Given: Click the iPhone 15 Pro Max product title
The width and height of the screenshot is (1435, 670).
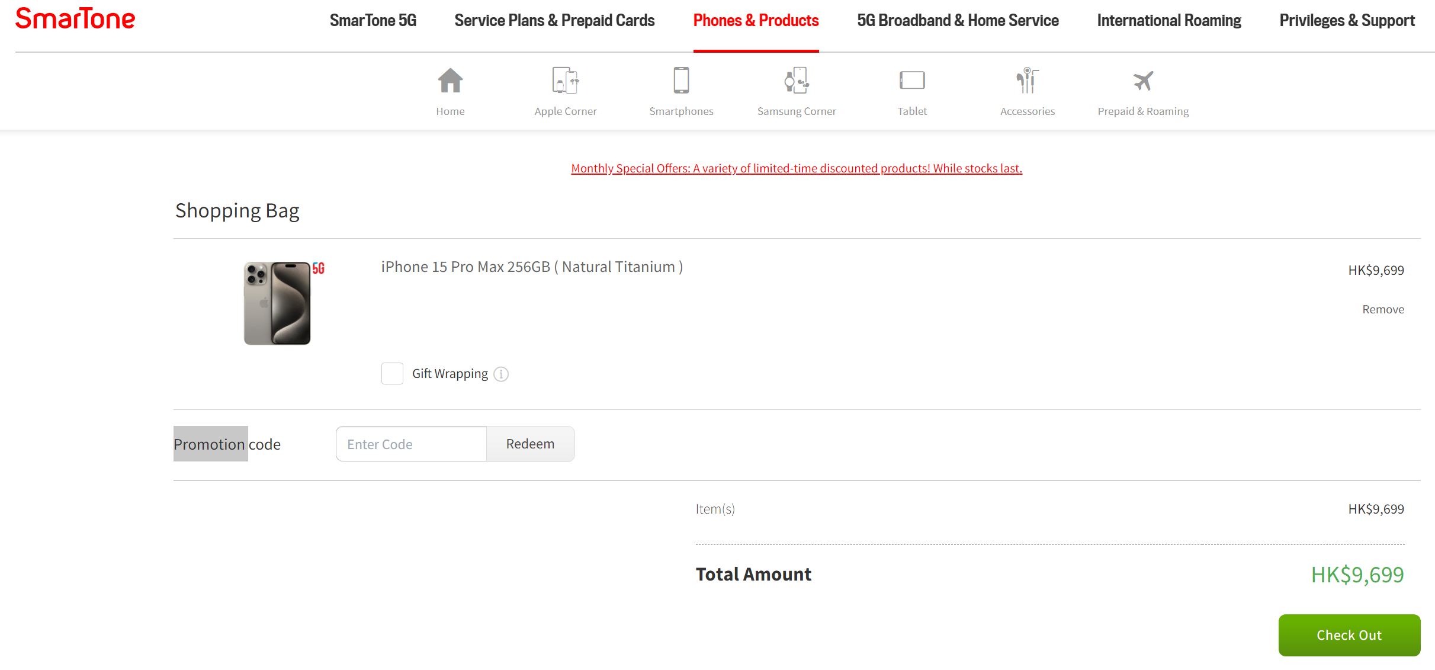Looking at the screenshot, I should coord(532,267).
